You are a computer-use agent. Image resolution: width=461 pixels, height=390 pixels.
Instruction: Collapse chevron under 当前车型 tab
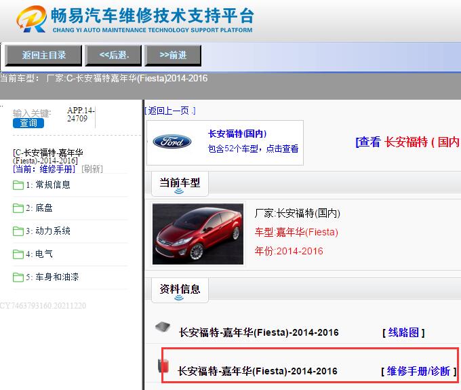click(x=179, y=191)
